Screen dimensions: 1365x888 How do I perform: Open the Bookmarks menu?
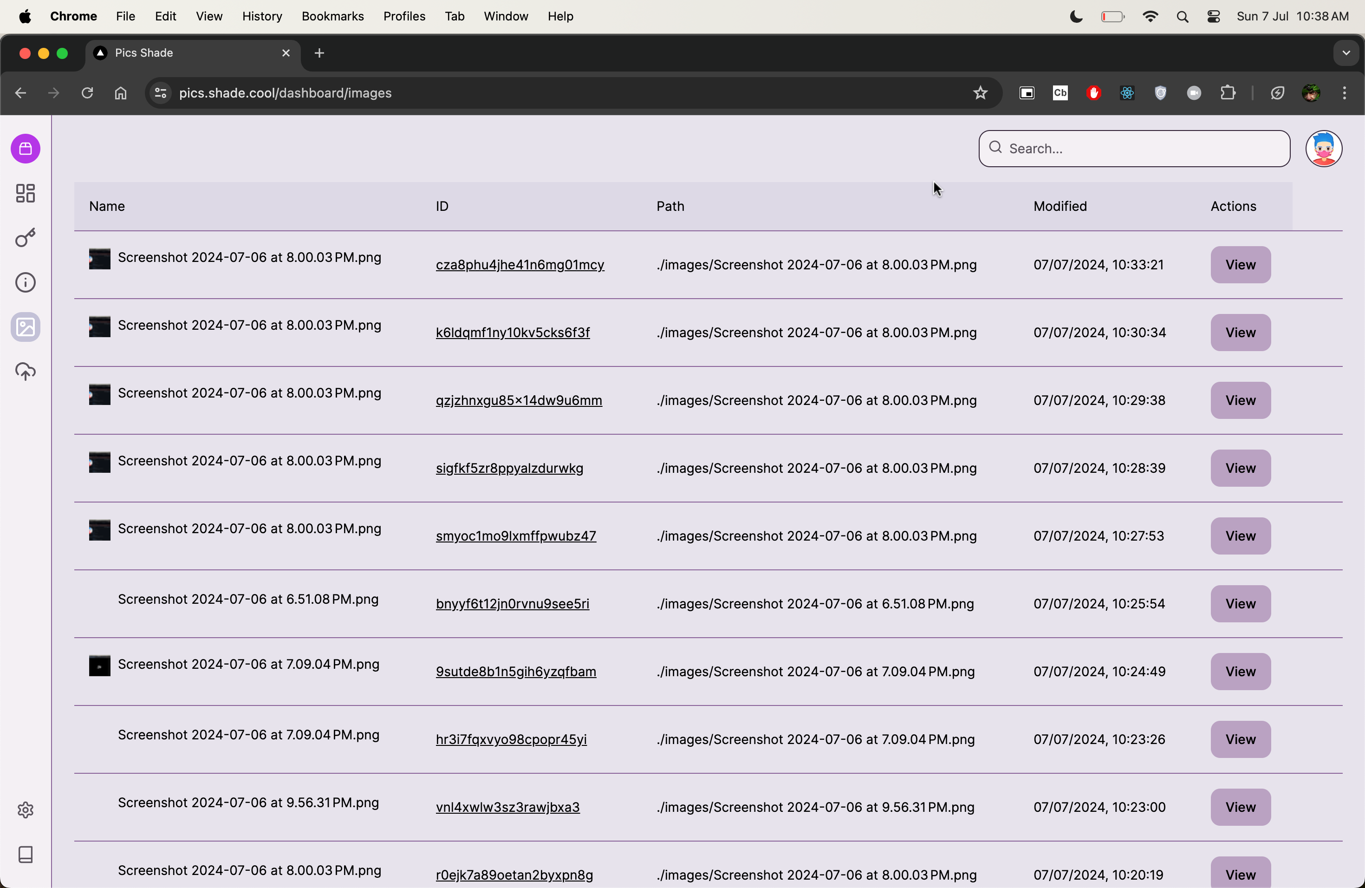coord(332,17)
